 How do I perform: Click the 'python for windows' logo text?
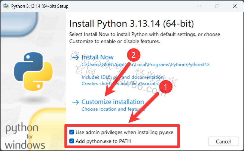25,136
